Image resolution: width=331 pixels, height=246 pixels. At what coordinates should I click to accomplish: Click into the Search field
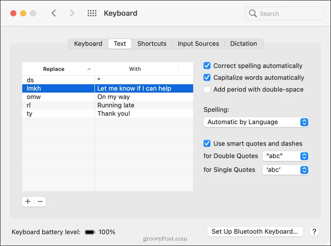coord(284,14)
